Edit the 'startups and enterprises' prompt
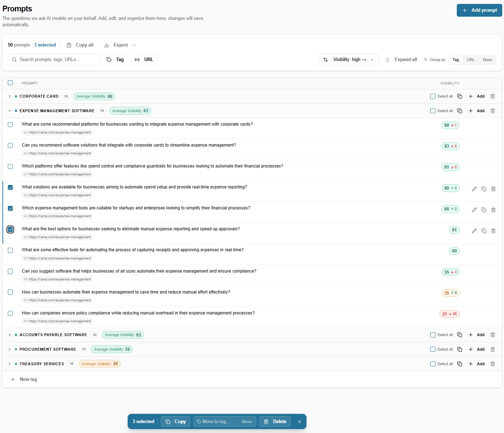 click(474, 210)
